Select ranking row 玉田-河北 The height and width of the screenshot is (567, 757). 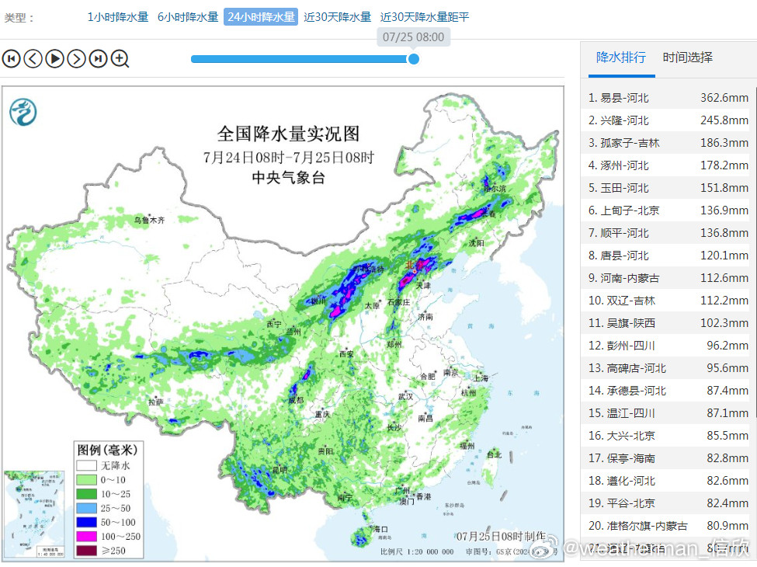coord(666,188)
